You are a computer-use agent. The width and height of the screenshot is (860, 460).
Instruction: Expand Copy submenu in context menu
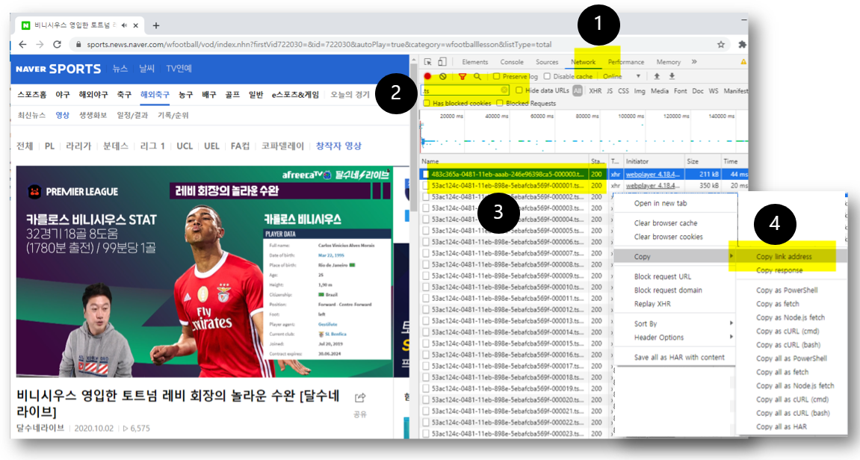tap(675, 257)
